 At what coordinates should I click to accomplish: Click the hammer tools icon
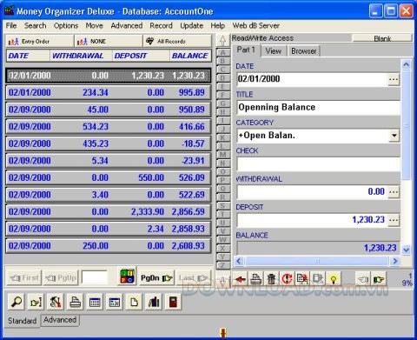click(x=56, y=303)
